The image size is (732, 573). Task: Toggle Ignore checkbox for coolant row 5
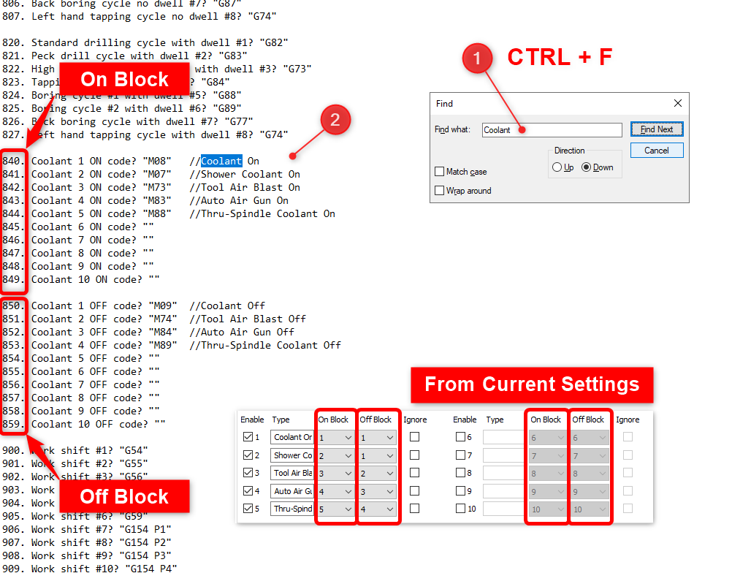(x=414, y=509)
